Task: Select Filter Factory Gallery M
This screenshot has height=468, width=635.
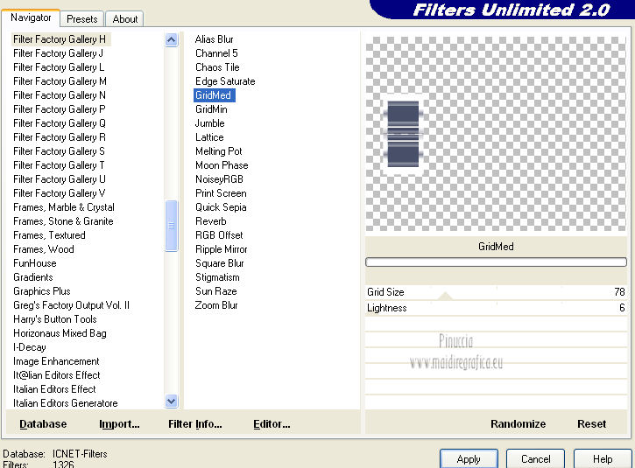Action: coord(60,81)
